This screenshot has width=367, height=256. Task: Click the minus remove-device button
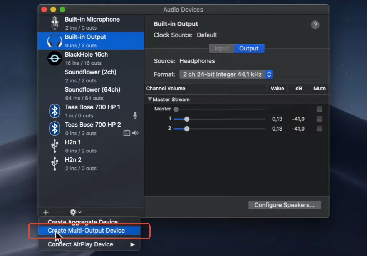(59, 212)
